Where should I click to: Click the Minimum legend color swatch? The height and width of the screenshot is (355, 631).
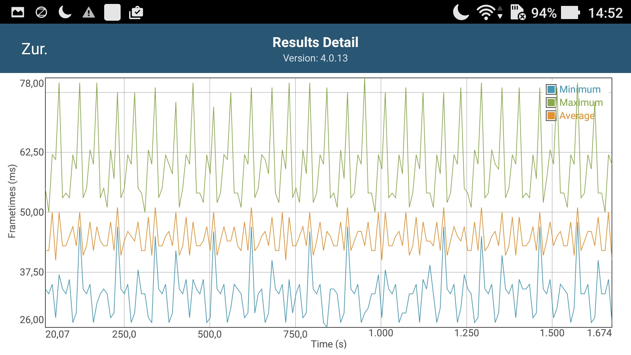coord(551,89)
